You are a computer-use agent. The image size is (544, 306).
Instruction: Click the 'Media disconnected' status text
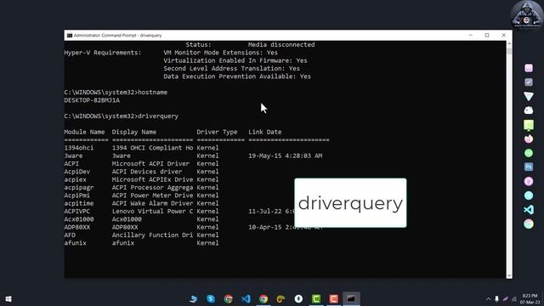pos(281,45)
